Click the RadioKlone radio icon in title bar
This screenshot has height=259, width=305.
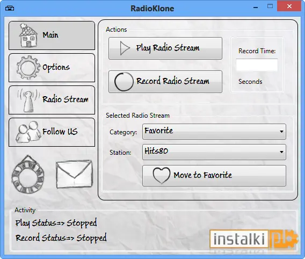point(10,9)
